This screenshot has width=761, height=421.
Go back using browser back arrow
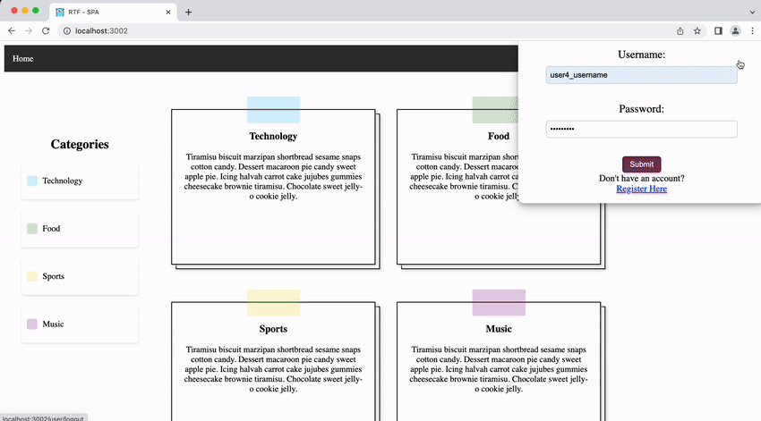coord(12,31)
